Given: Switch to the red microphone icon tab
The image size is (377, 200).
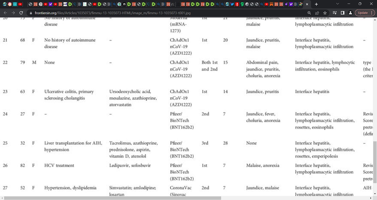Looking at the screenshot, I should click(237, 4).
